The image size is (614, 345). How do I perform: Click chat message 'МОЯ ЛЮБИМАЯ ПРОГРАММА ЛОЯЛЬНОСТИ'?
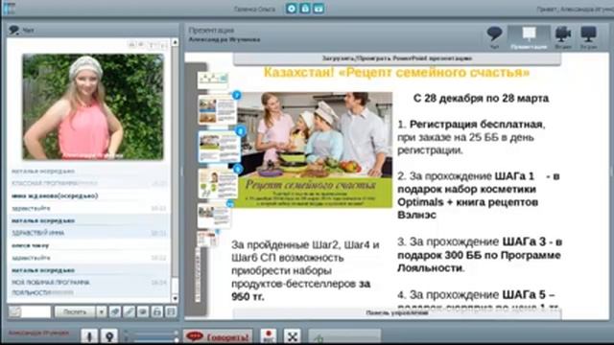tap(51, 287)
